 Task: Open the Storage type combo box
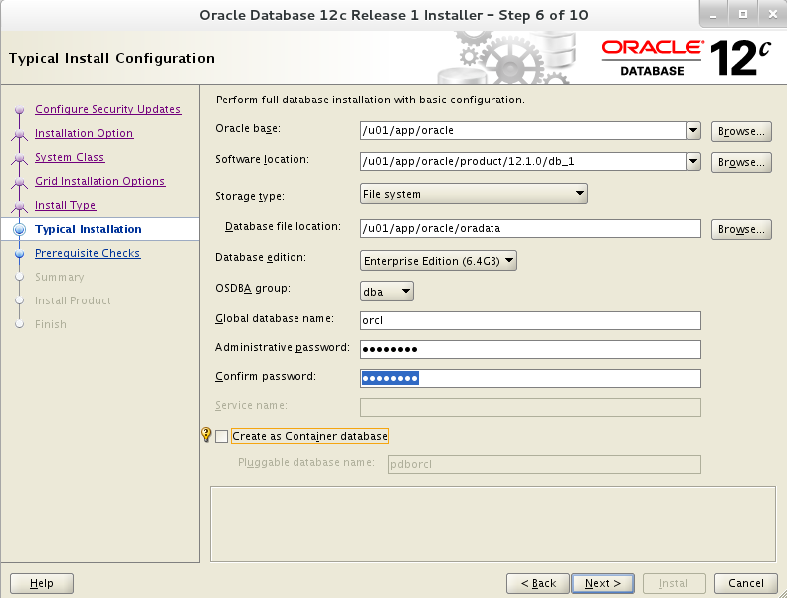point(474,194)
